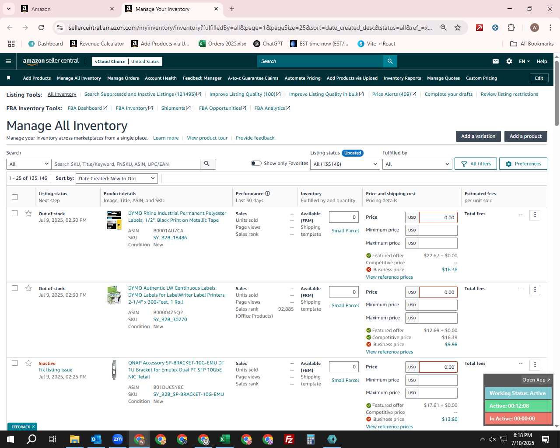
Task: Open actions menu for DYMO Rhino row
Action: [535, 215]
